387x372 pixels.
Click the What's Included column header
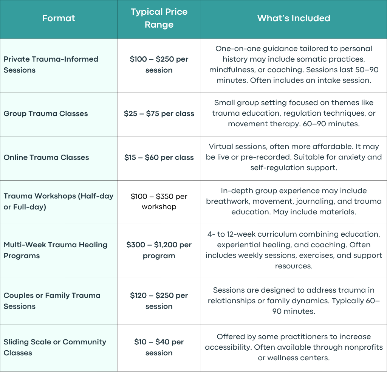pos(294,18)
